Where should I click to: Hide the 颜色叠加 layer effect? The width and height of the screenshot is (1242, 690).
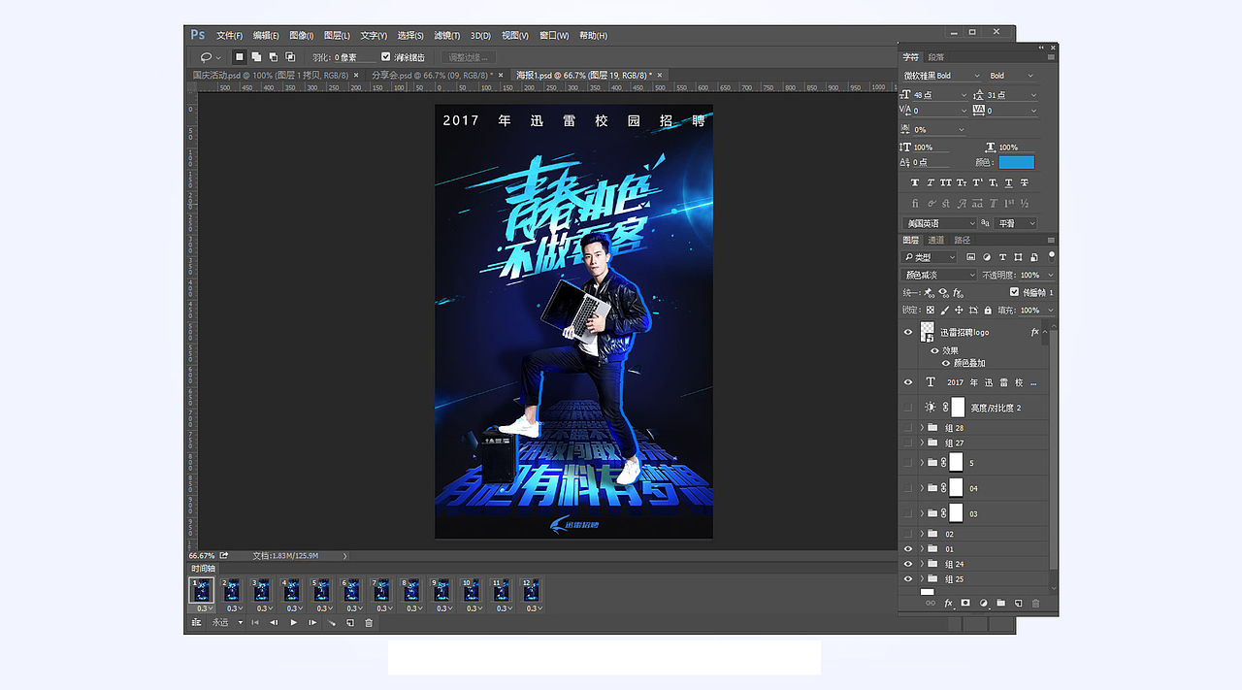(945, 363)
